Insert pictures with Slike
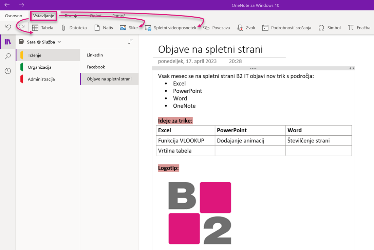Screen dimensions: 374x250 coord(129,28)
